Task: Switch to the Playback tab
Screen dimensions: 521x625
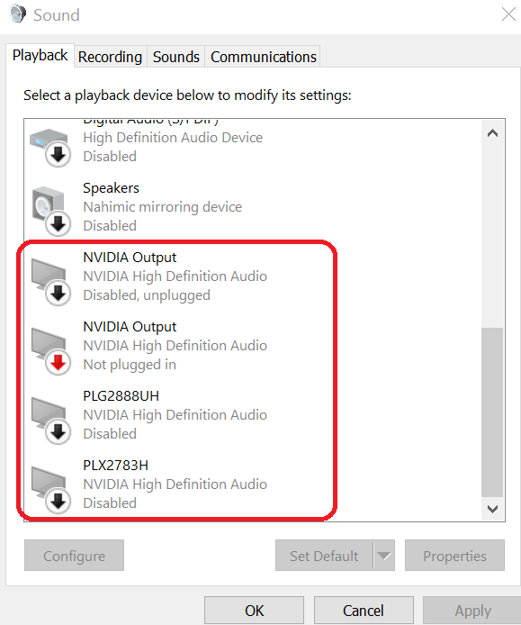Action: click(x=40, y=56)
